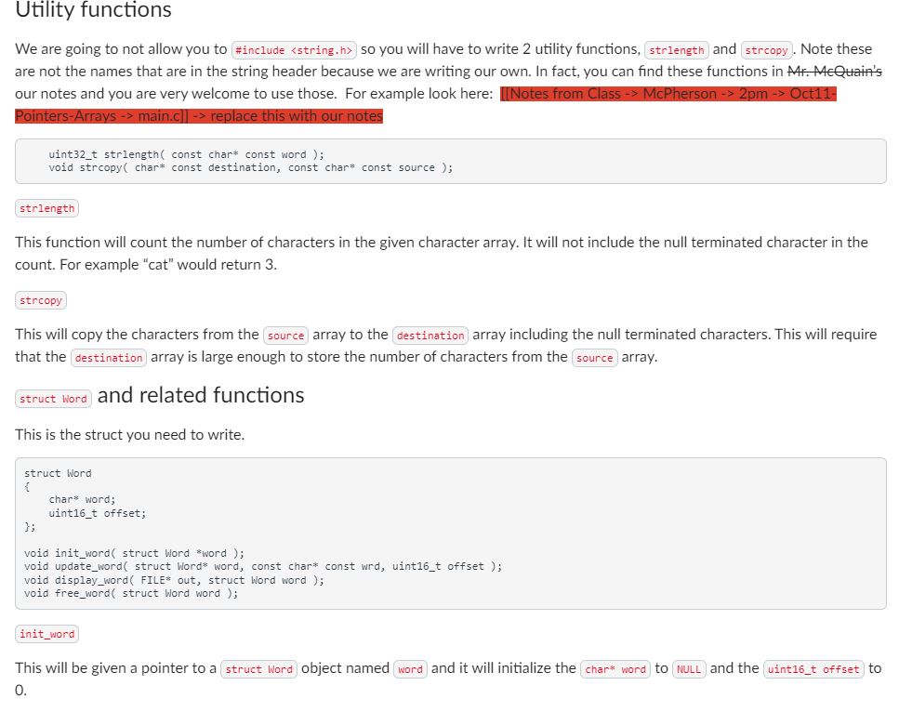Click the uint16_t offset code badge
This screenshot has width=899, height=712.
tap(813, 668)
